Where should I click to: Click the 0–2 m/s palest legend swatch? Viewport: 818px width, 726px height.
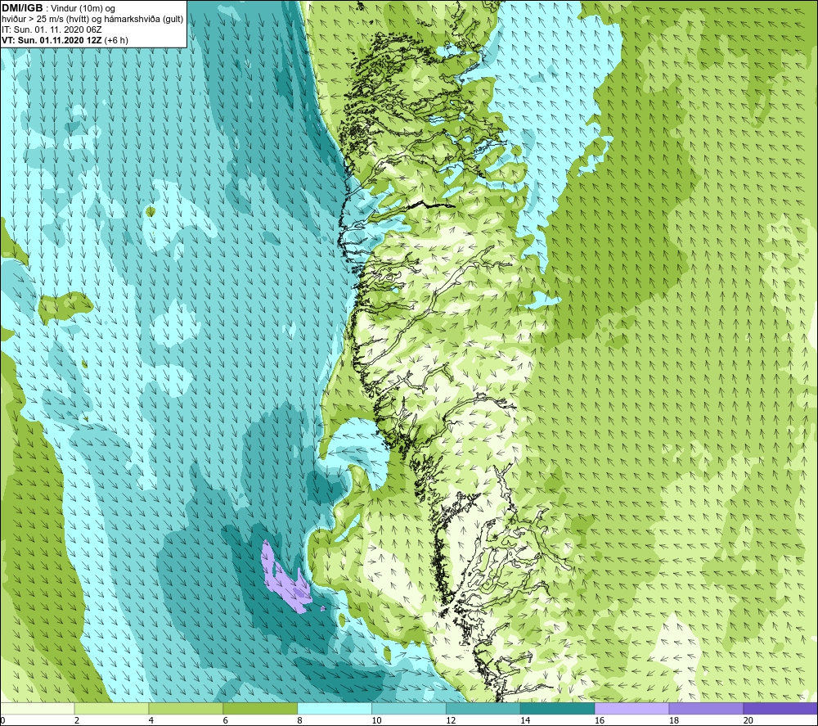click(37, 709)
